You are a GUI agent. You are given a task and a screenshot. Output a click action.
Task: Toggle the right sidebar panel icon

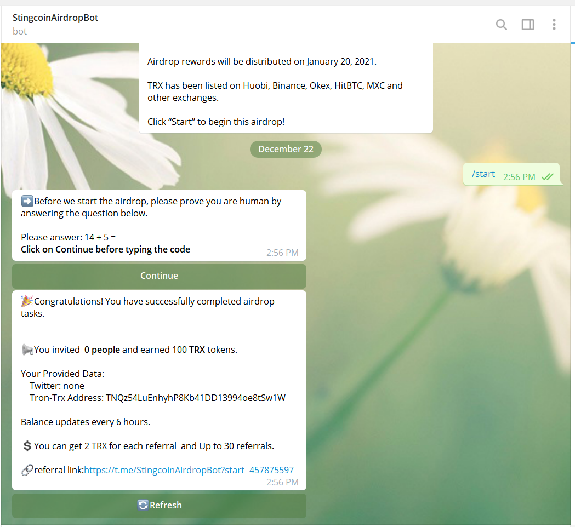[x=528, y=25]
